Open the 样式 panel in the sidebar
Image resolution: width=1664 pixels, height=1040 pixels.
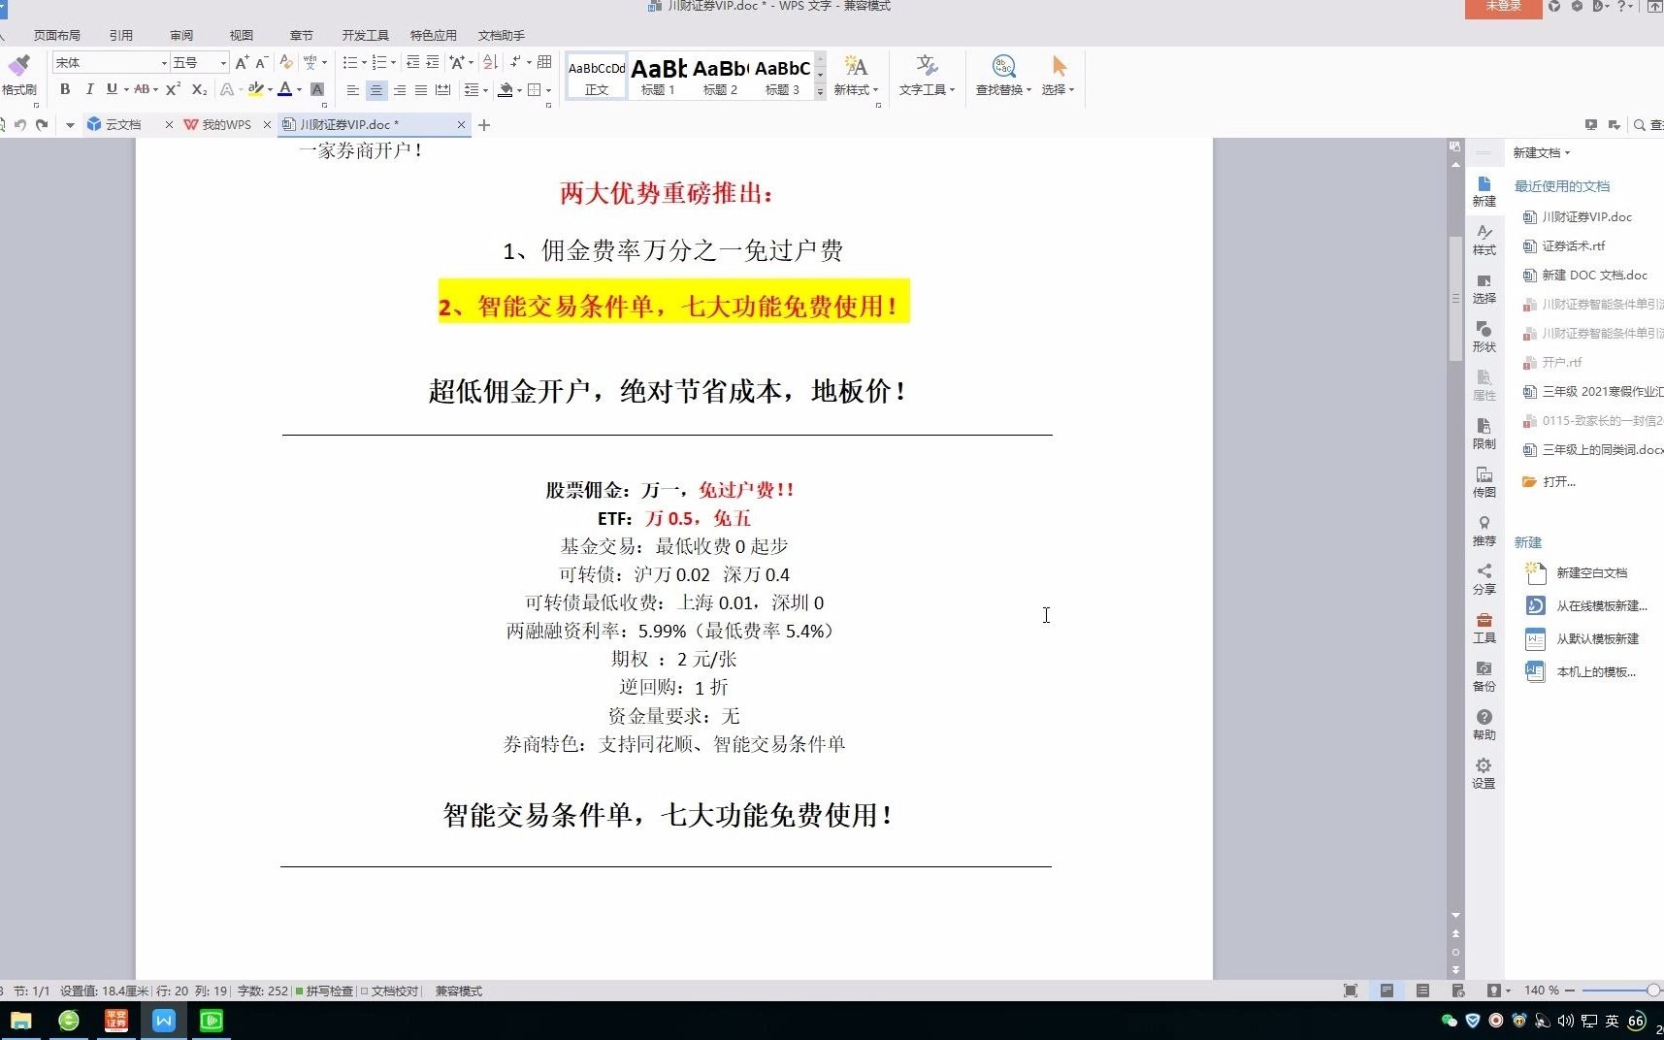pyautogui.click(x=1484, y=239)
